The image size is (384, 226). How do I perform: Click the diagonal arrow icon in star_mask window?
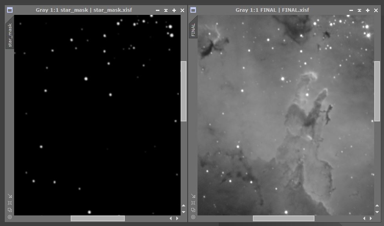10,196
